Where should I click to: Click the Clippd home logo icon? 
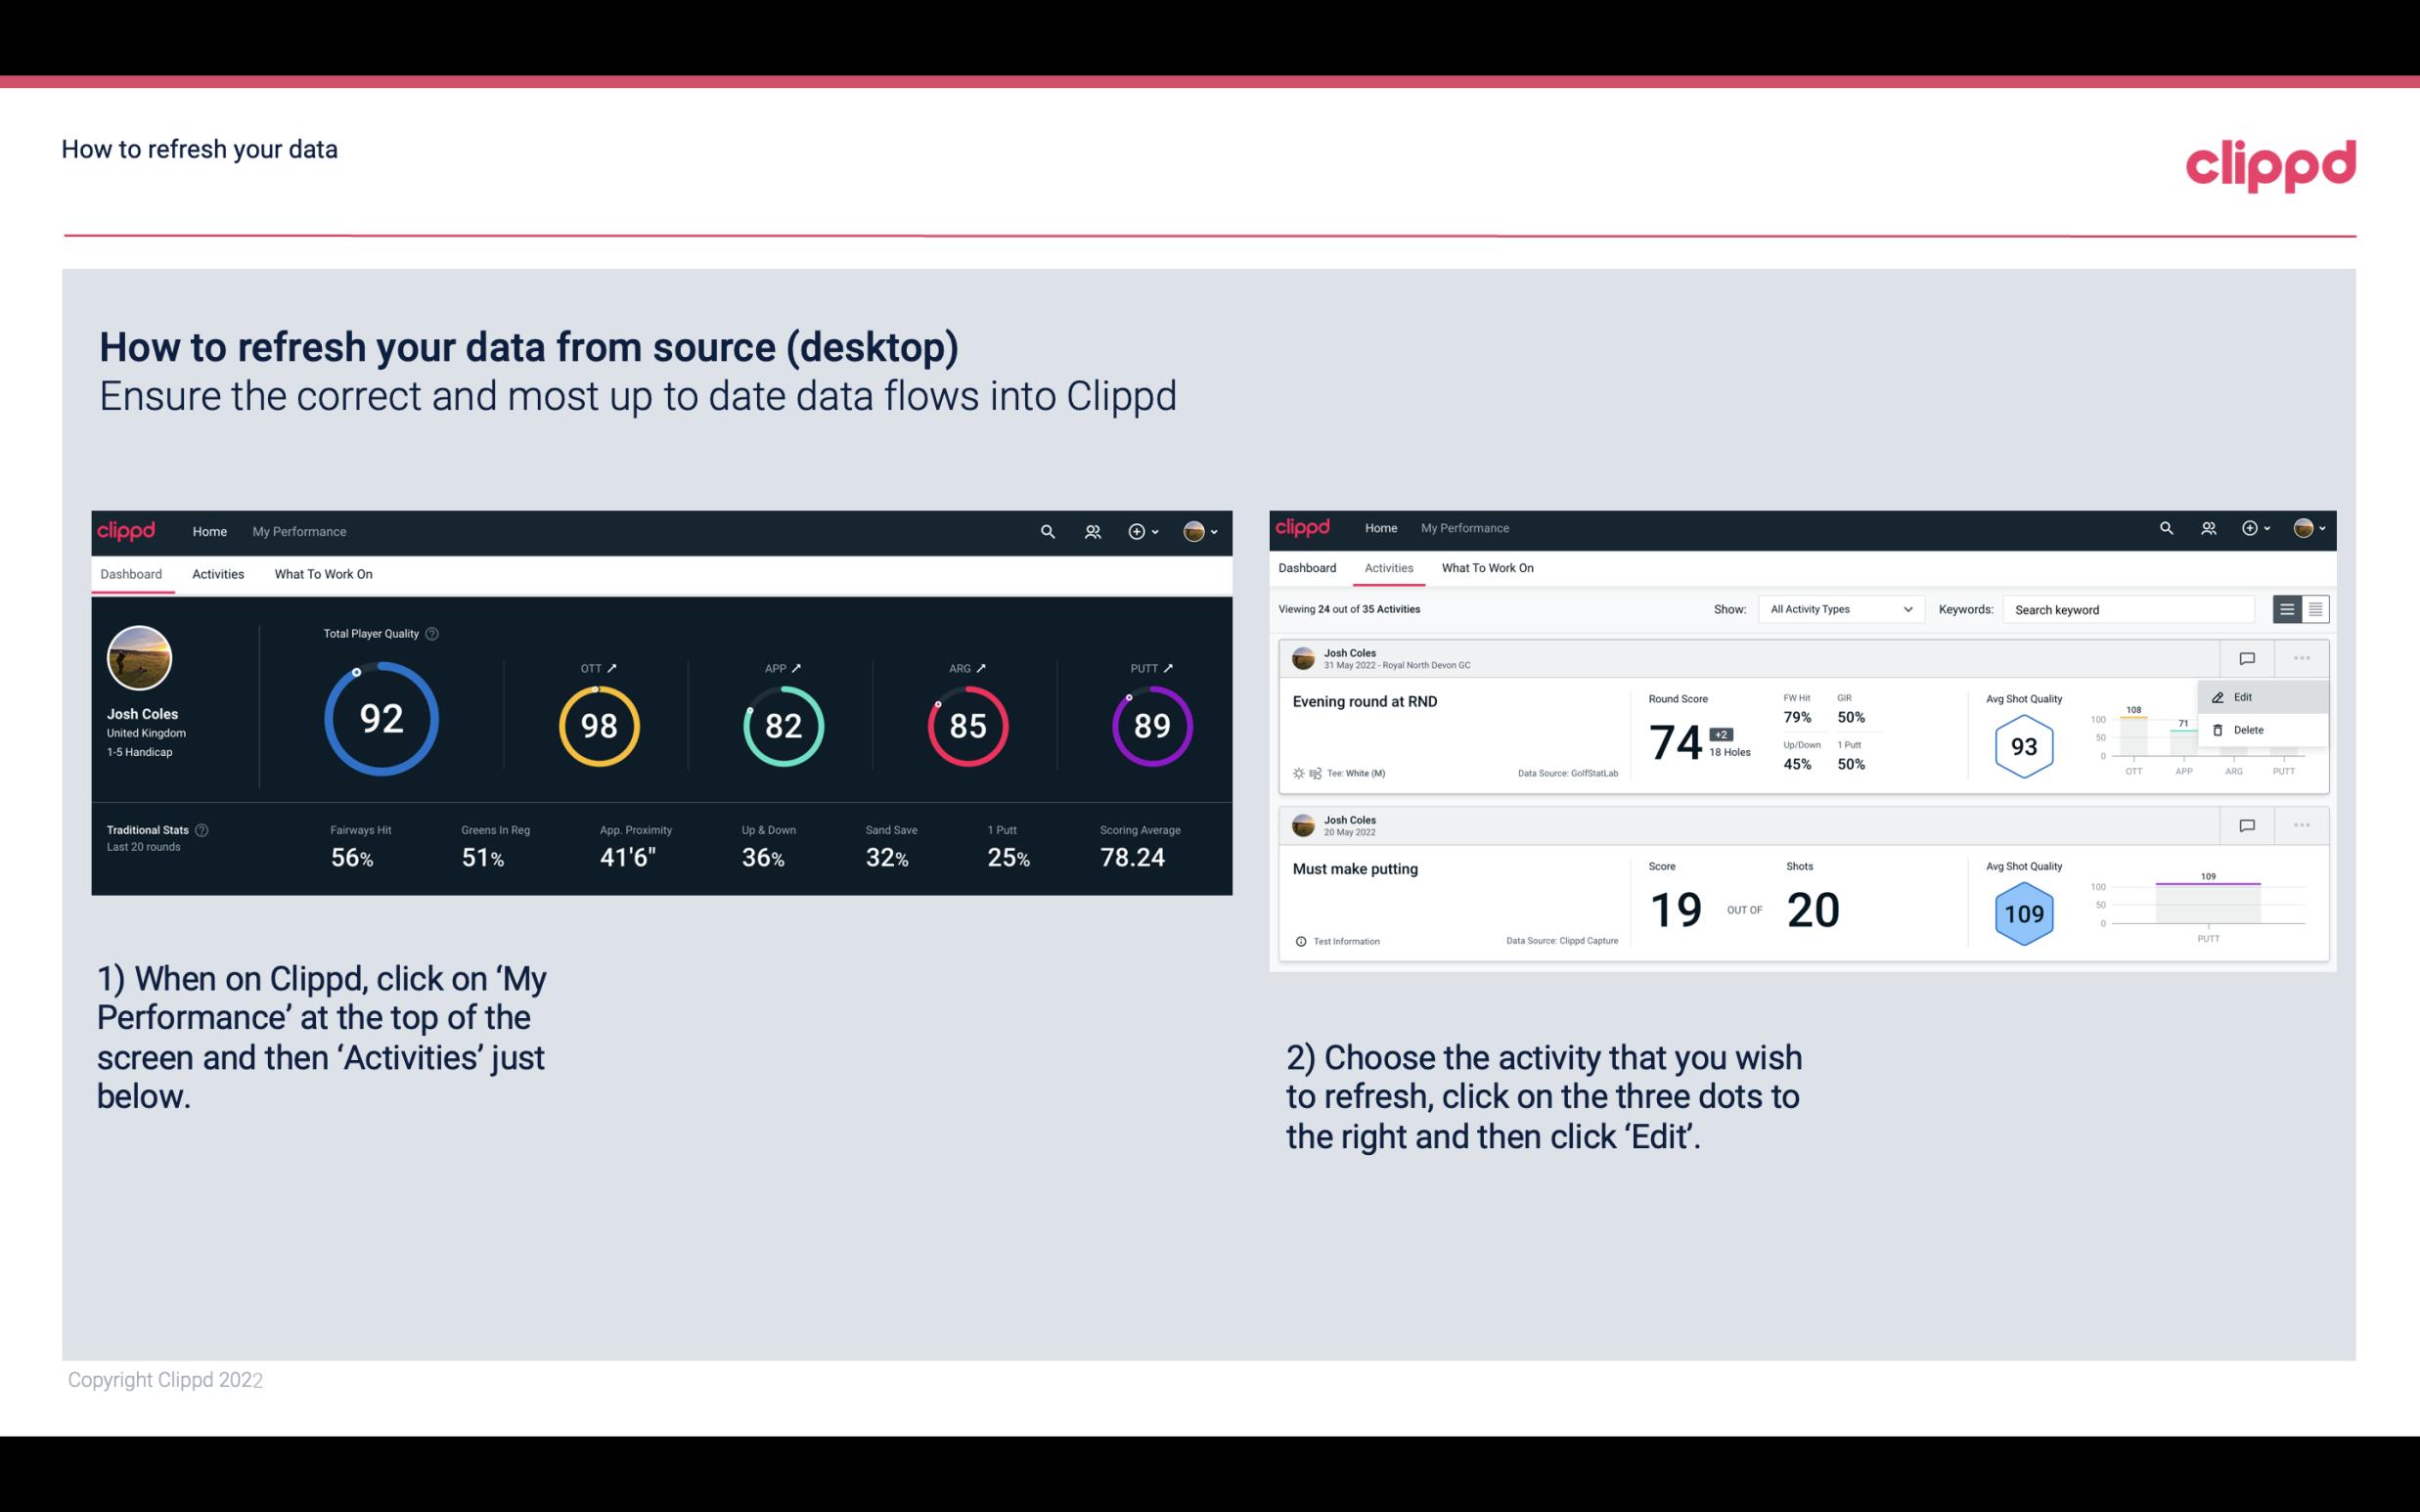point(125,529)
